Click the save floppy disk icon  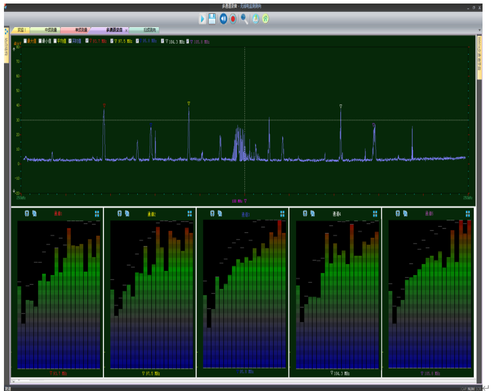click(212, 19)
